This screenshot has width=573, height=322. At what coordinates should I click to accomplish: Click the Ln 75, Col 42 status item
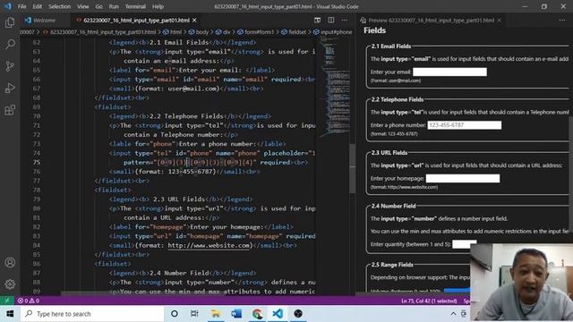pos(429,301)
